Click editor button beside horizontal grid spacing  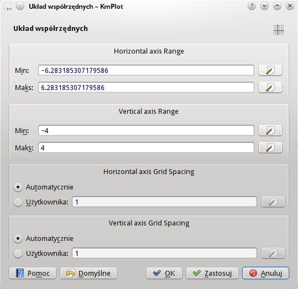273,202
